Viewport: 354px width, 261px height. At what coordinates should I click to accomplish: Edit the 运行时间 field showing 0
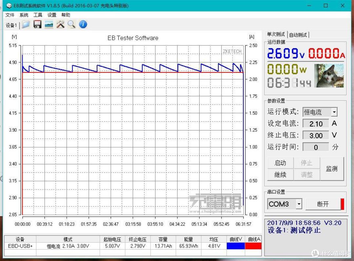point(316,147)
